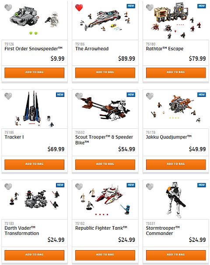Viewport: 210px width, 265px height.
Task: Click heart icon on Scout Trooper & Speeder Bike
Action: click(79, 96)
